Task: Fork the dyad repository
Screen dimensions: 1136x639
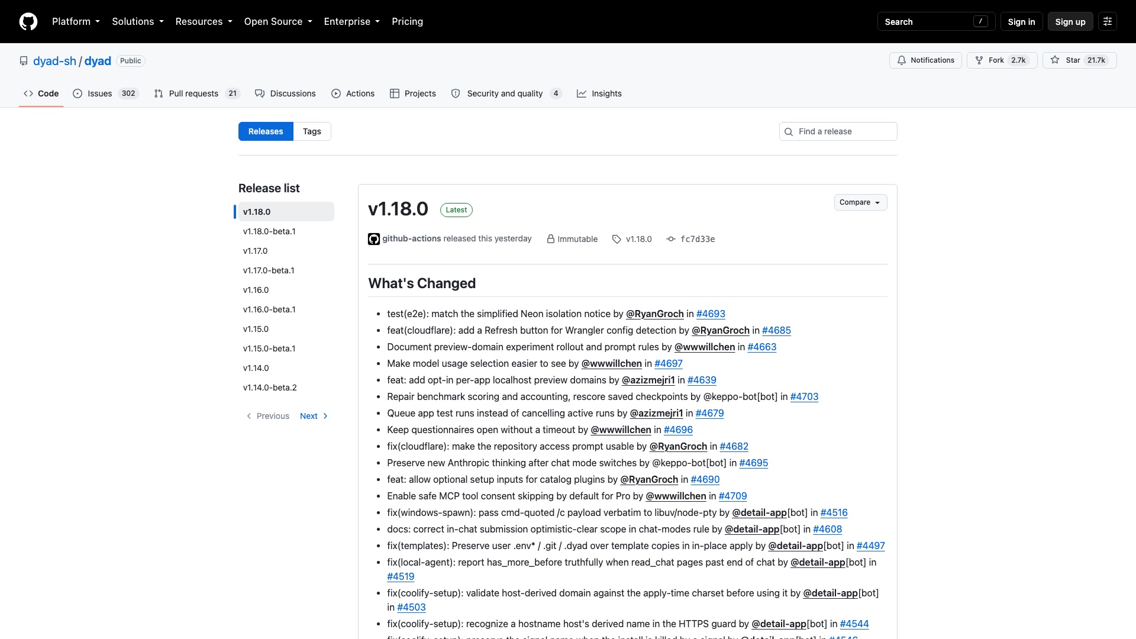Action: click(1002, 60)
